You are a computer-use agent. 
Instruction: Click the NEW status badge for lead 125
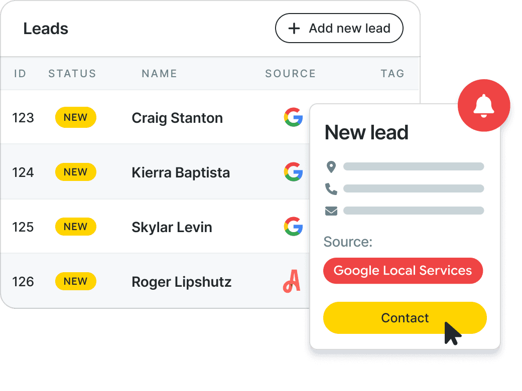coord(76,227)
